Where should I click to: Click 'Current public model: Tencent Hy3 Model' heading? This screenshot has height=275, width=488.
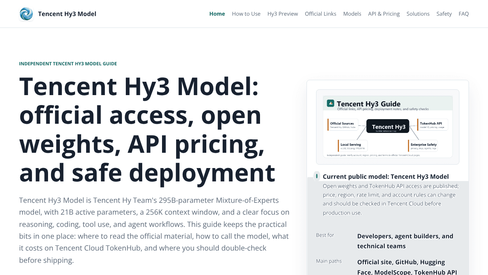[x=385, y=176]
